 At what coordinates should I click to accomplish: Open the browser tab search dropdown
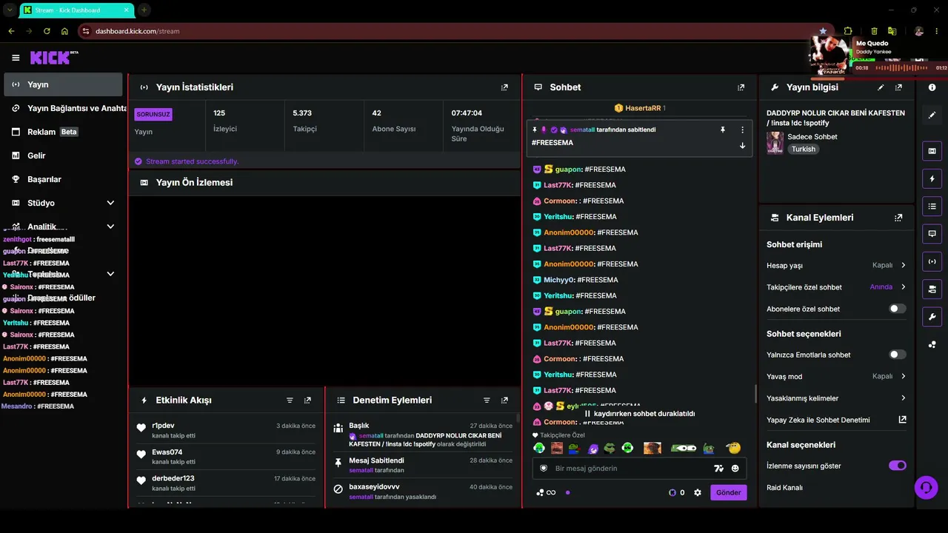coord(9,10)
